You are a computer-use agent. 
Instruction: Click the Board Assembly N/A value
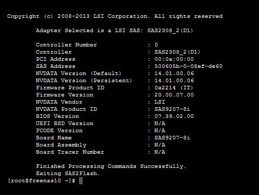[160, 145]
